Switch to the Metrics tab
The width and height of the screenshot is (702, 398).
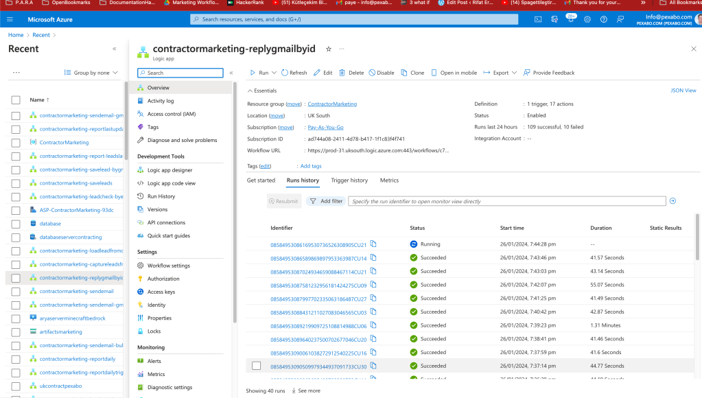point(389,180)
